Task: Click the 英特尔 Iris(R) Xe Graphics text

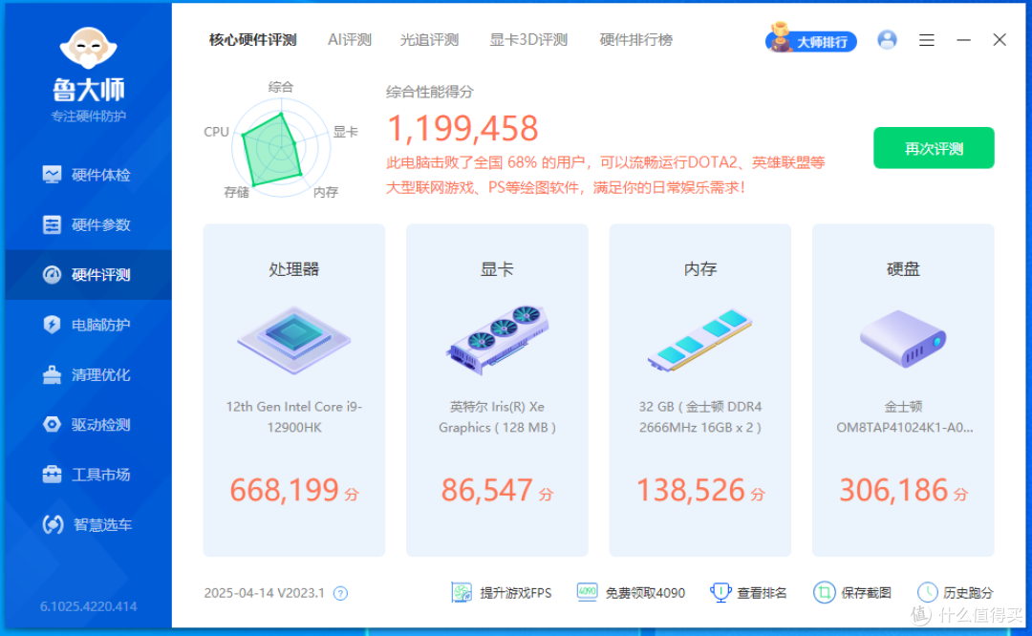Action: (x=497, y=417)
